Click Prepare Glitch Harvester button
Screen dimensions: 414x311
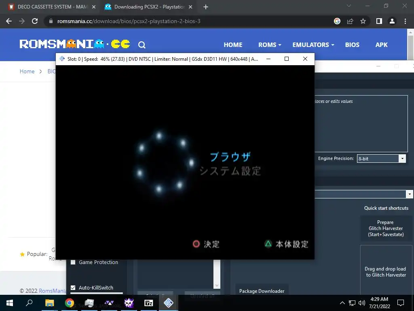click(386, 228)
